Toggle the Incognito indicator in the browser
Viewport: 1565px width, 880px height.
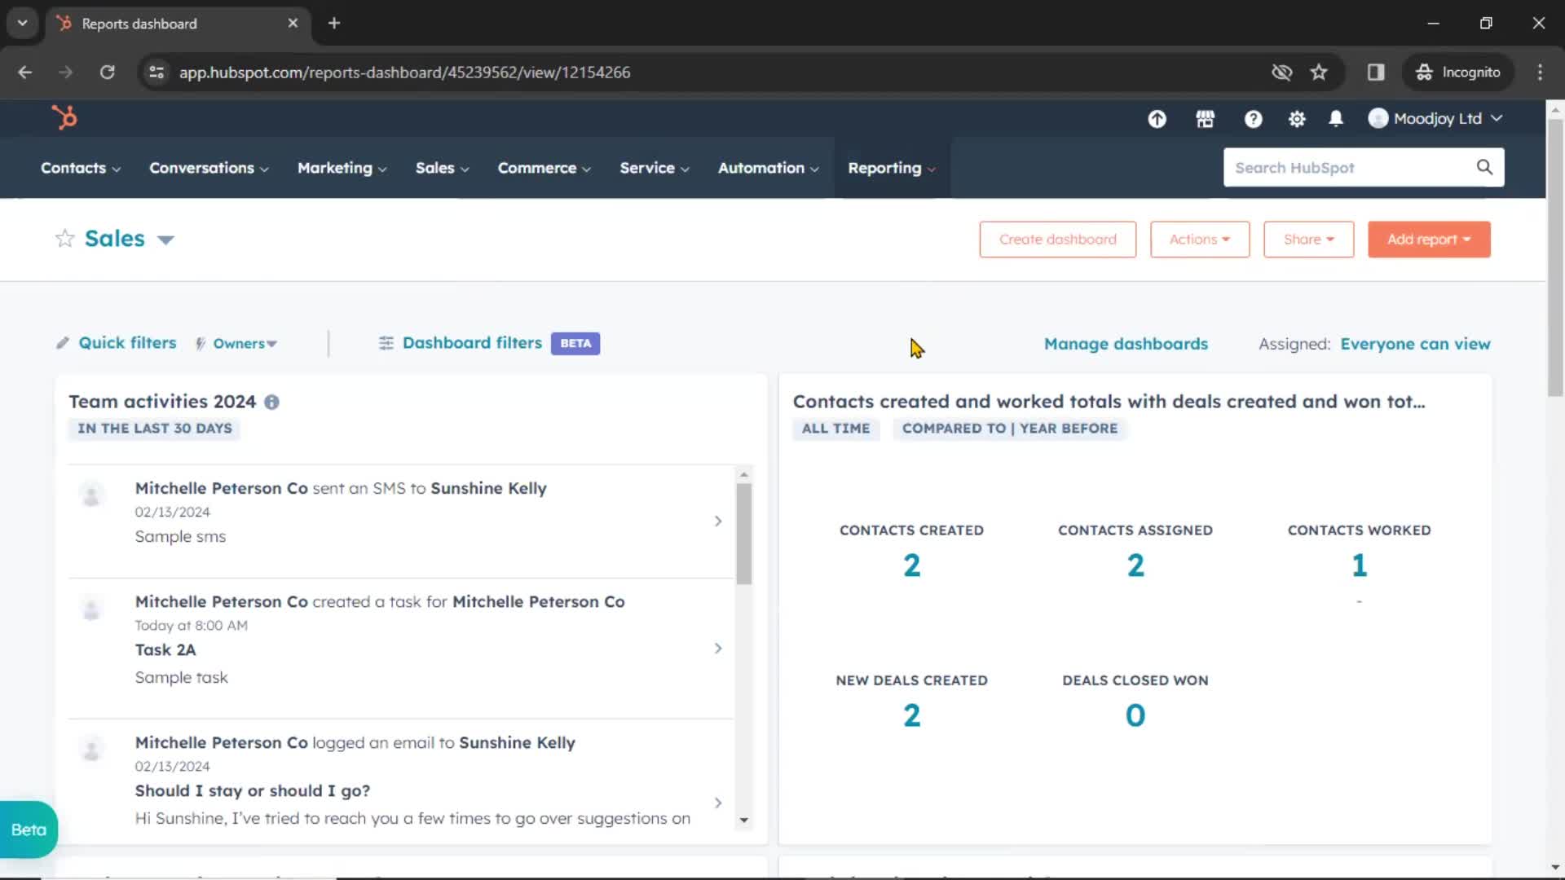1458,72
